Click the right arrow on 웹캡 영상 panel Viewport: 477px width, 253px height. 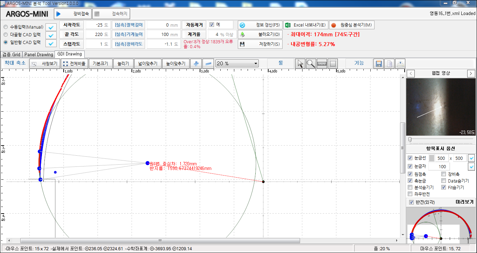(471, 73)
